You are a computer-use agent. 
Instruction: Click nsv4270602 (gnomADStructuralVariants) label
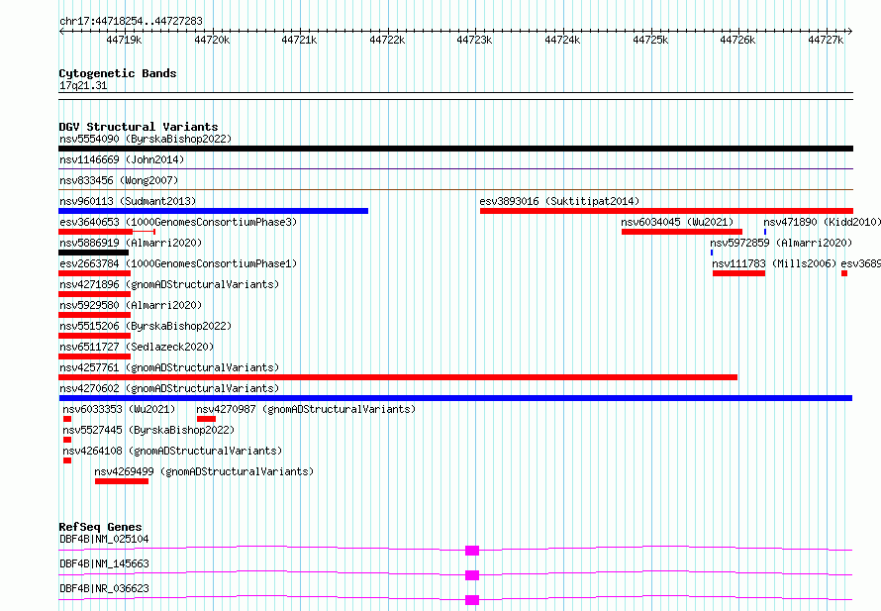pos(169,388)
